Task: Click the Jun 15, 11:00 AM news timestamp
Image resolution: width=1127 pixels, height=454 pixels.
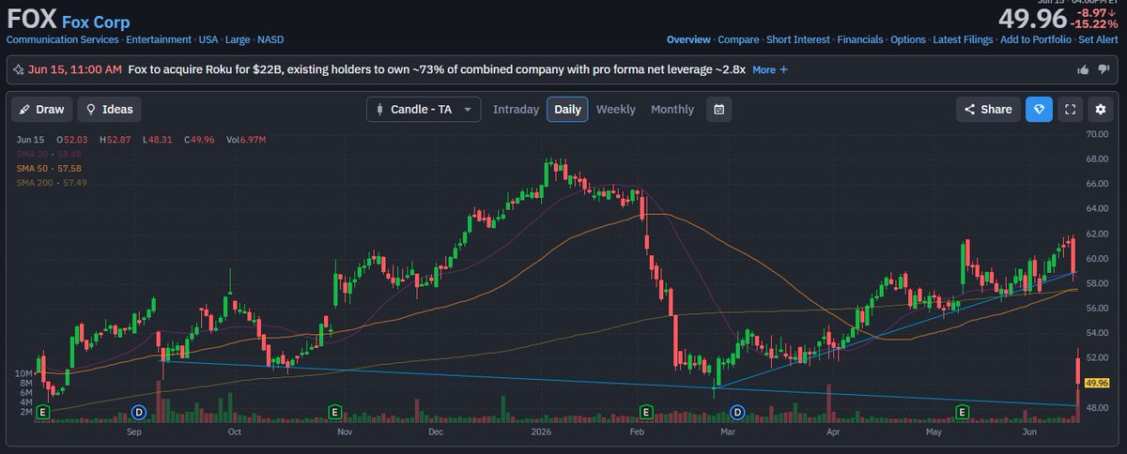Action: pyautogui.click(x=74, y=69)
